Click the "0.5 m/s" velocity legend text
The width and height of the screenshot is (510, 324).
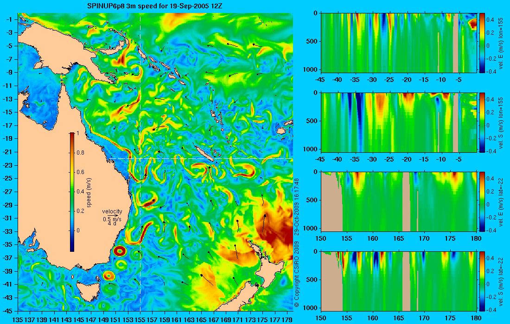(x=112, y=219)
